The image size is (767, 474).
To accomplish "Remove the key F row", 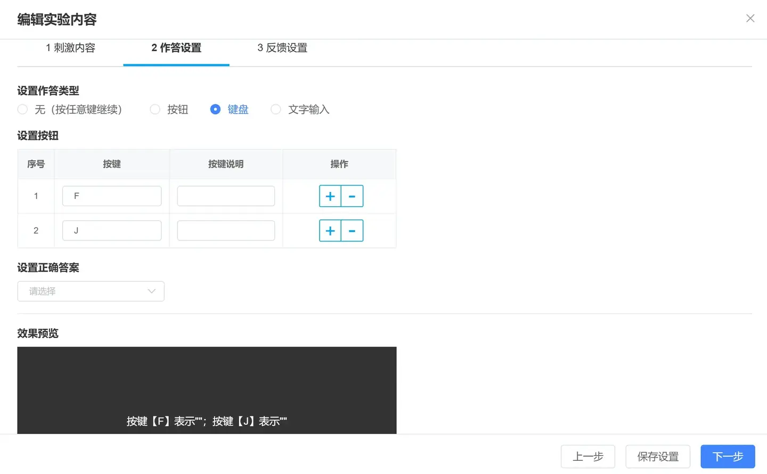I will pos(352,196).
